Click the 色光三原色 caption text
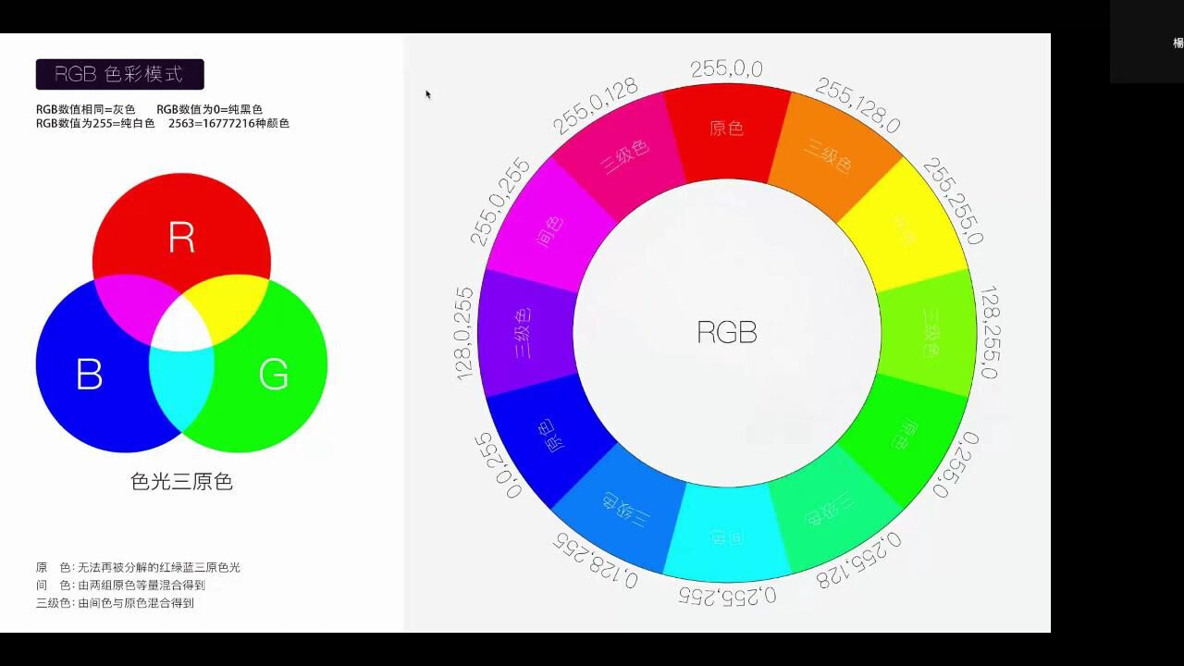 (182, 482)
